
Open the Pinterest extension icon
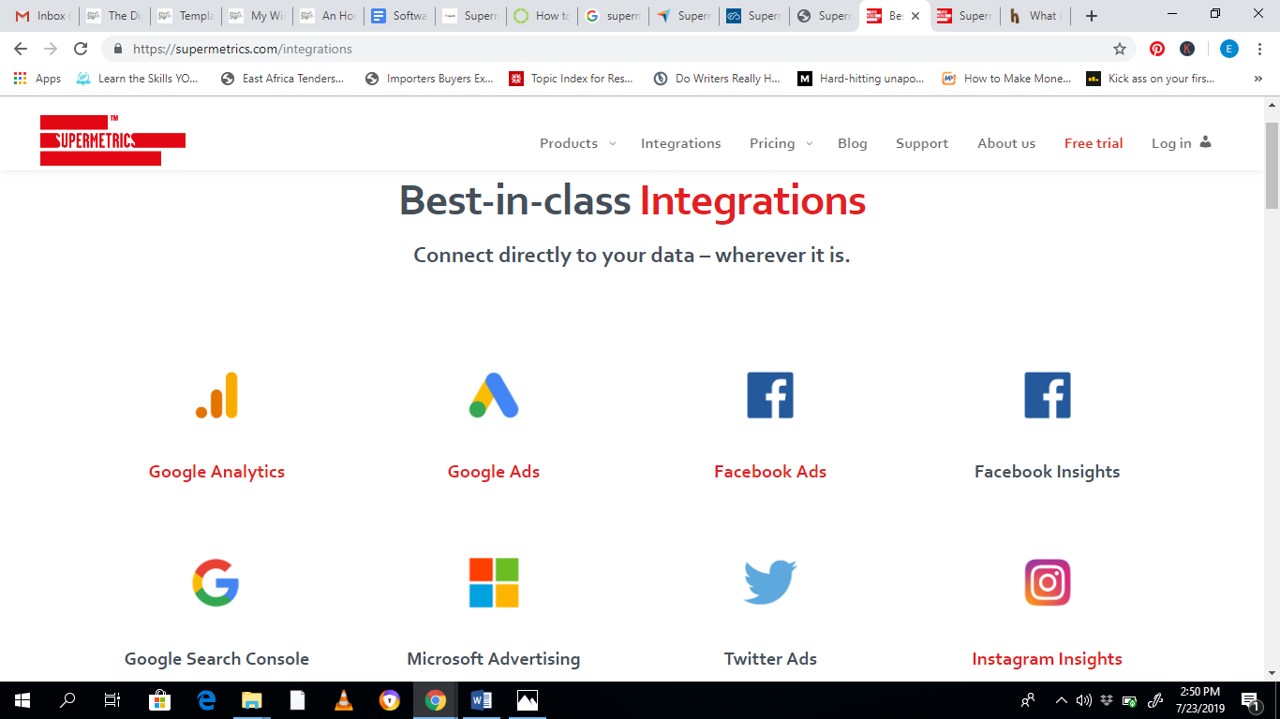[x=1157, y=49]
